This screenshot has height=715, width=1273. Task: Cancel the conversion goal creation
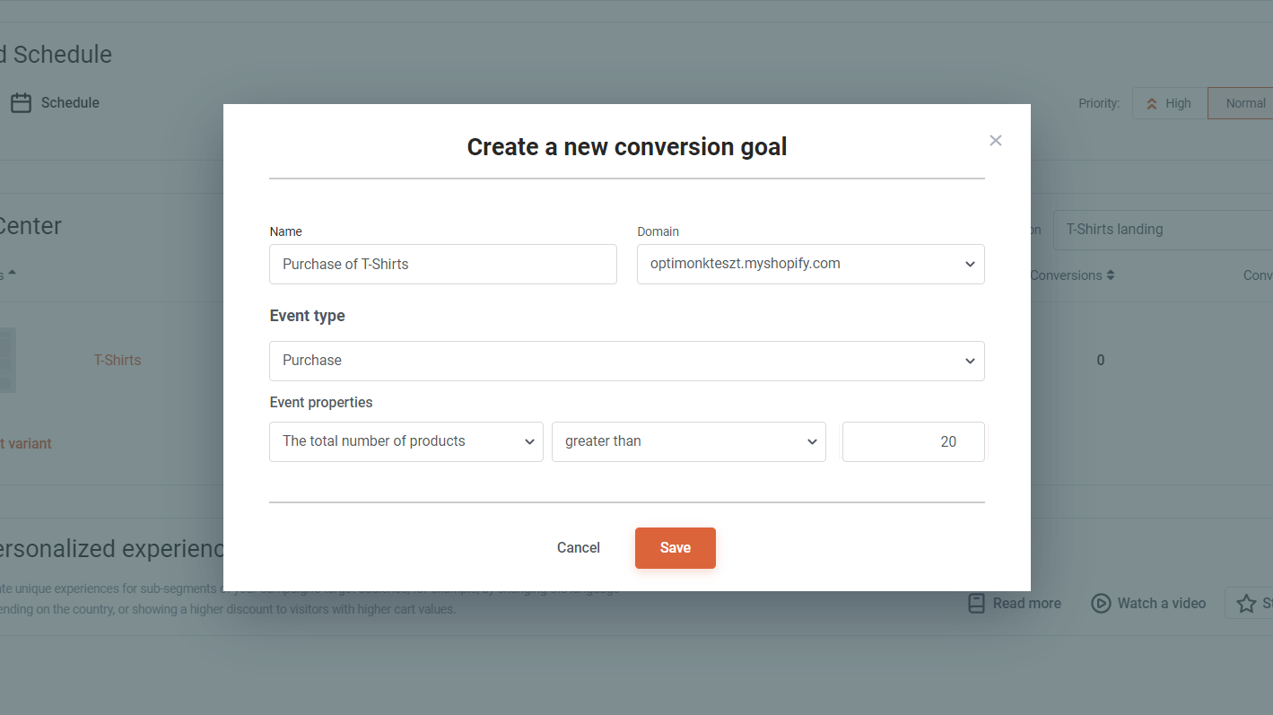click(x=579, y=548)
